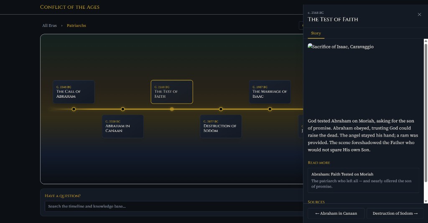Viewport: 428px width, 223px height.
Task: Click the Destruction of Sodom timeline dot
Action: click(x=221, y=109)
